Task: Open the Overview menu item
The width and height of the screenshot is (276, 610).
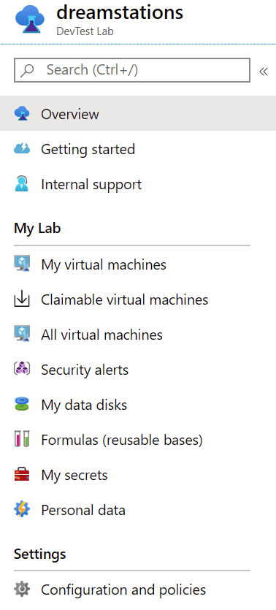Action: (x=138, y=113)
